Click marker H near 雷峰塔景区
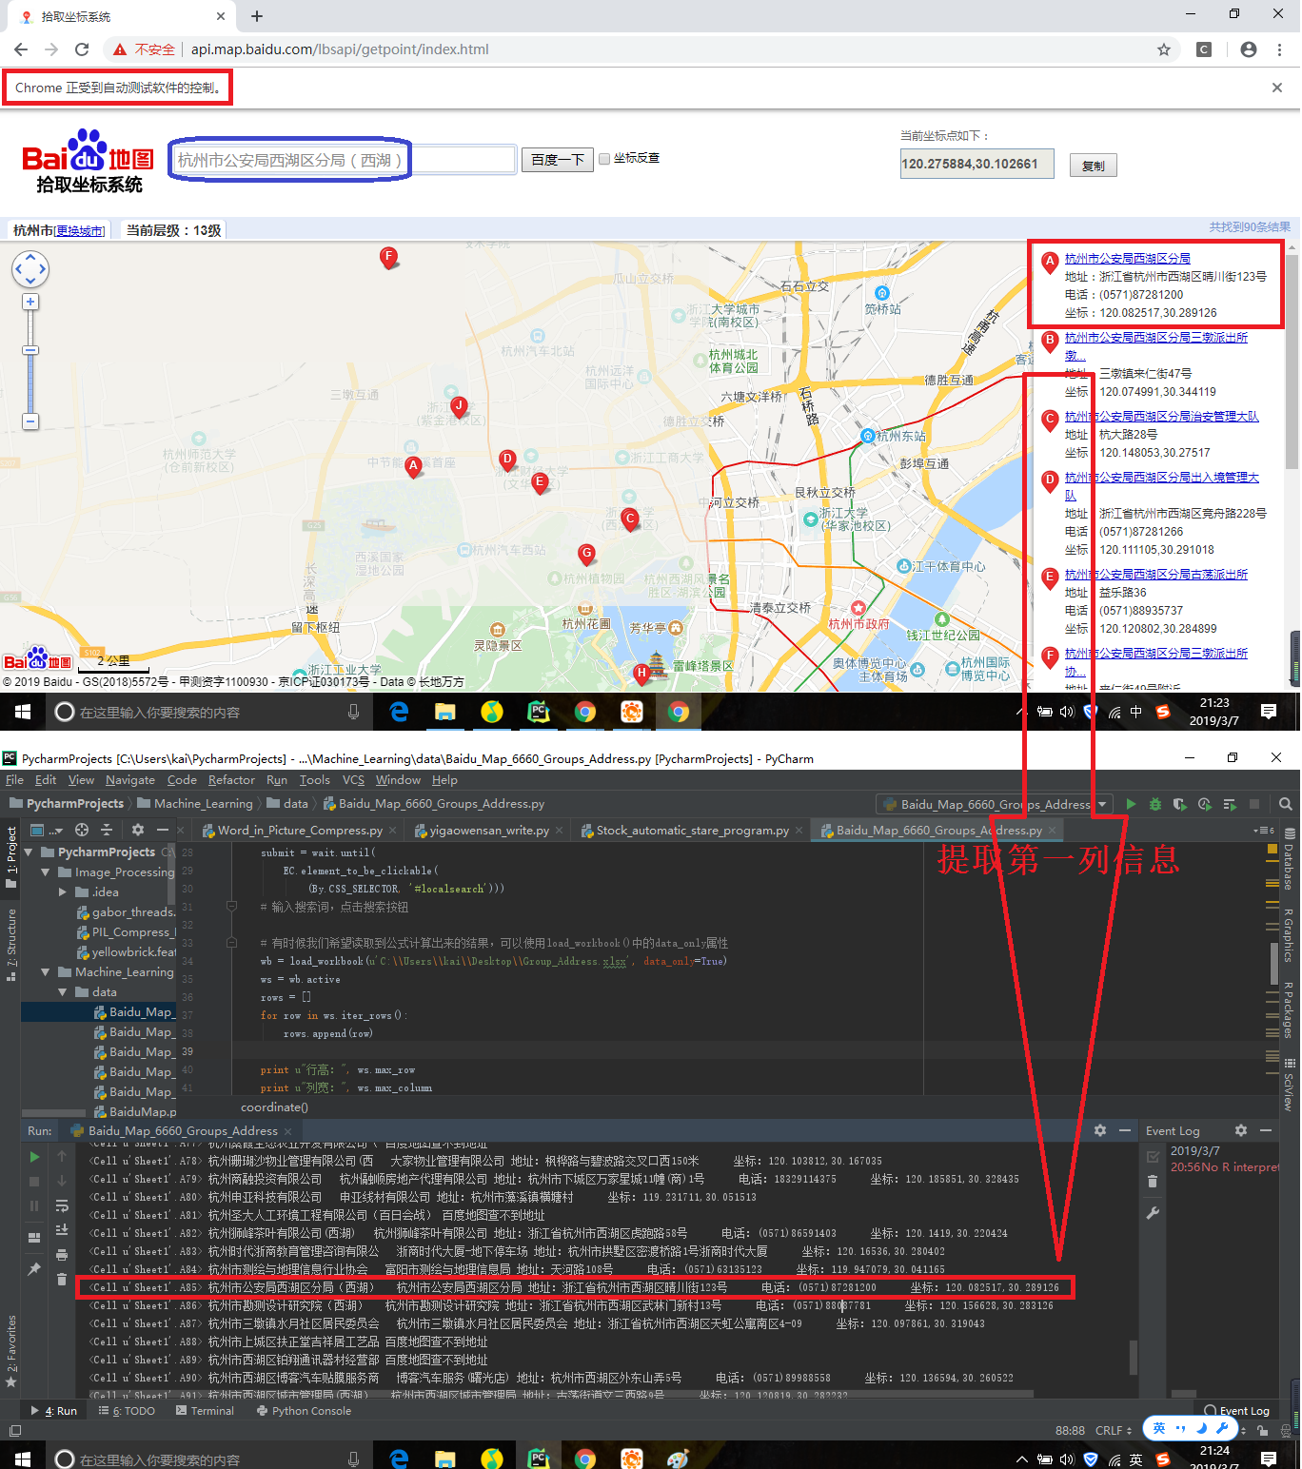Image resolution: width=1302 pixels, height=1469 pixels. coord(641,674)
